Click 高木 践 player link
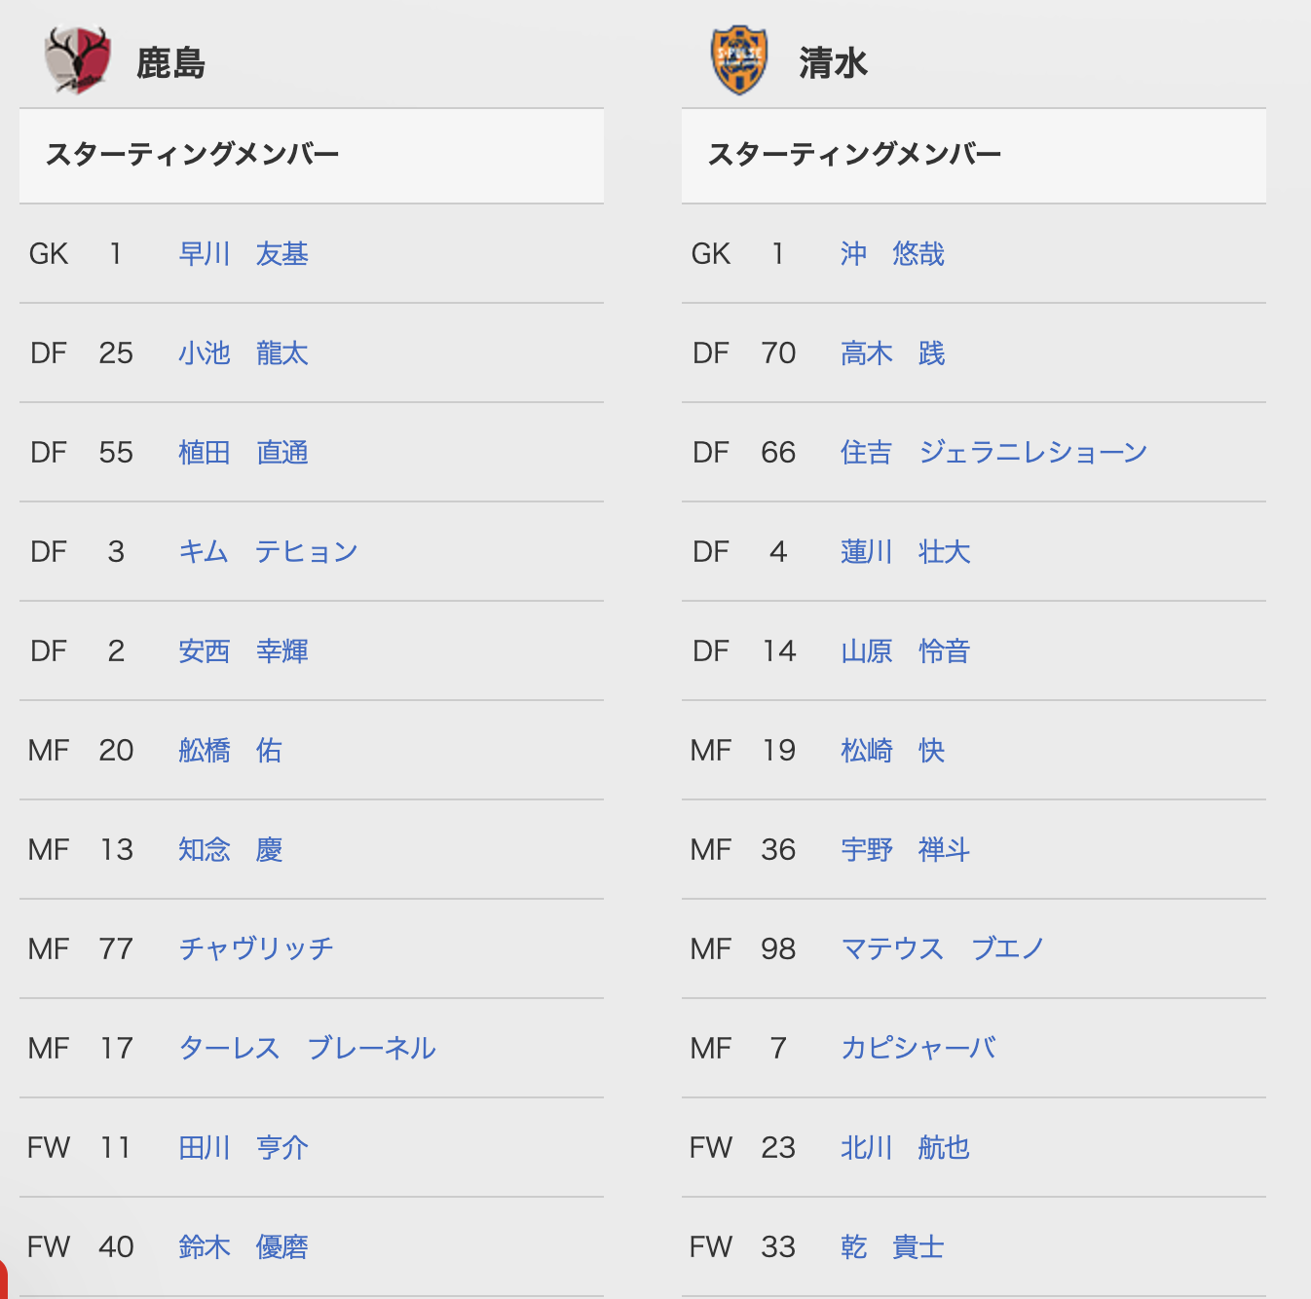Viewport: 1311px width, 1299px height. [892, 353]
